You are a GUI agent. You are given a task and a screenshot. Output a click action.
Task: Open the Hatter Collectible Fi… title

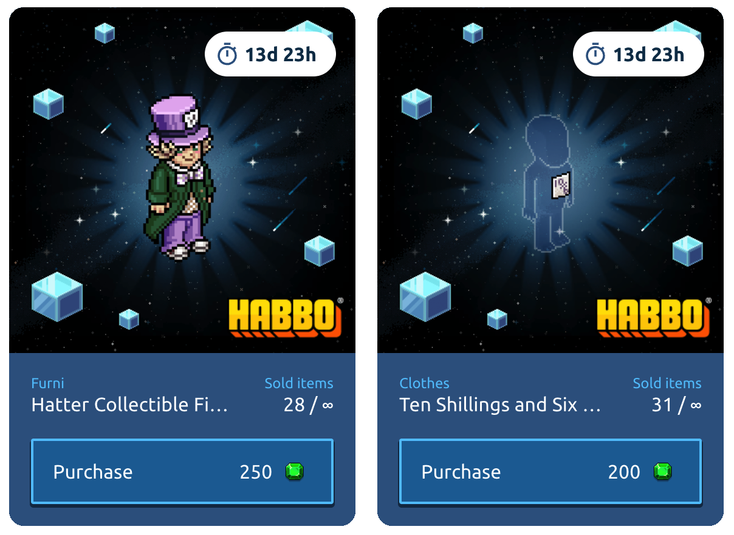(x=129, y=405)
